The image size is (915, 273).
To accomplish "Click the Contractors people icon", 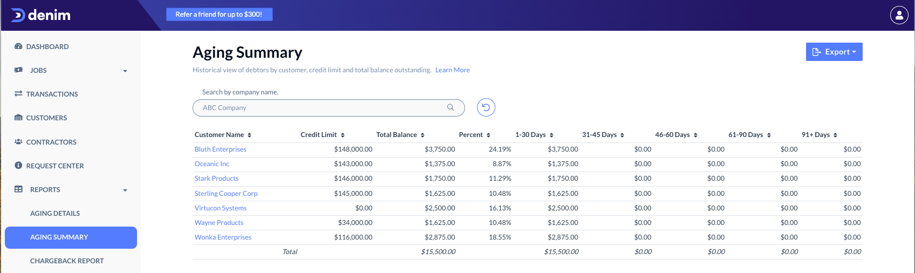I will tap(18, 142).
